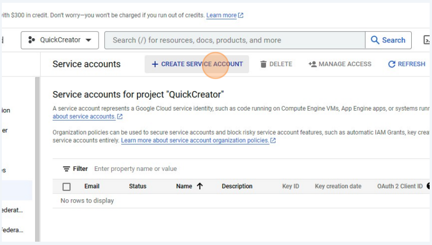
Task: Click the Service accounts page title
Action: pyautogui.click(x=86, y=64)
